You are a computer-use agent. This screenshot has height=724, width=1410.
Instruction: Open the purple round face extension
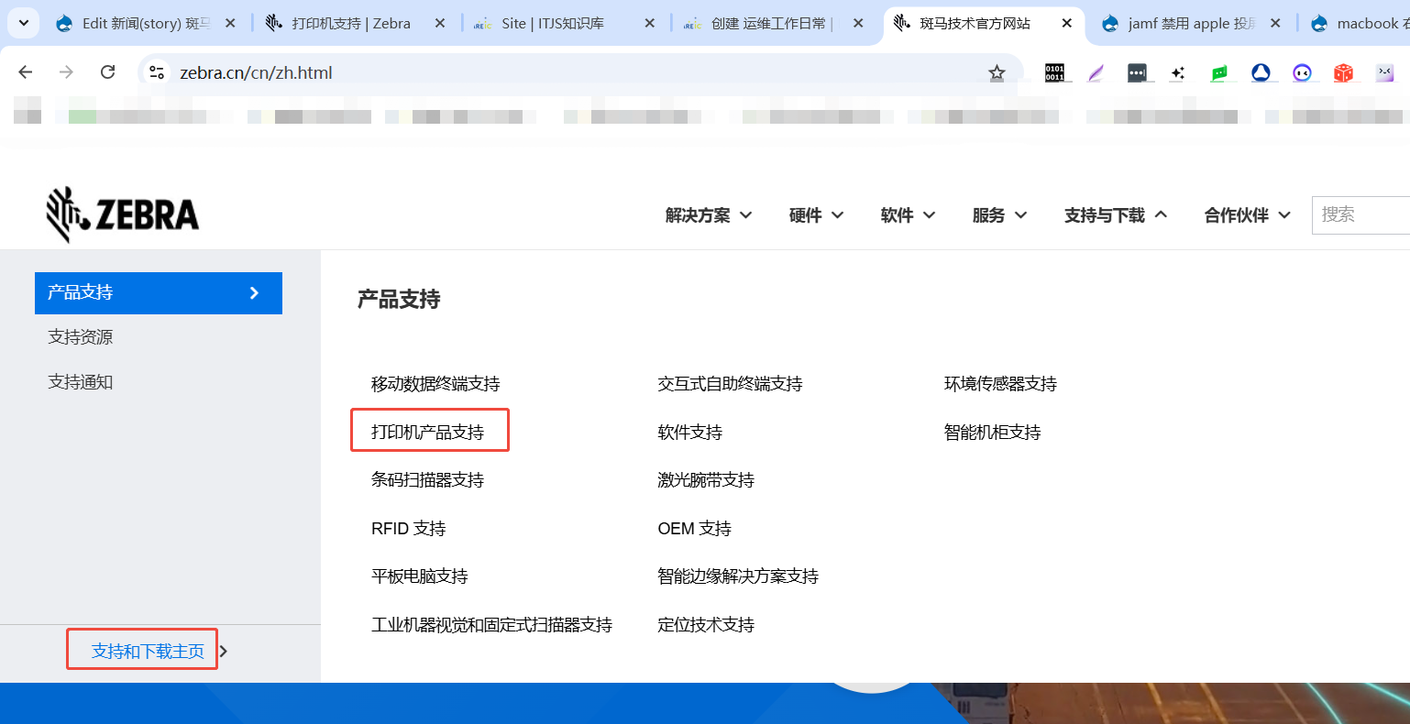(1302, 72)
